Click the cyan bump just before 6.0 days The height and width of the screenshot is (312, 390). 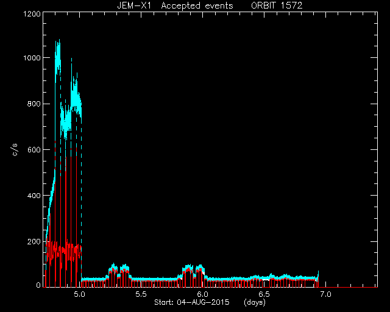[188, 268]
